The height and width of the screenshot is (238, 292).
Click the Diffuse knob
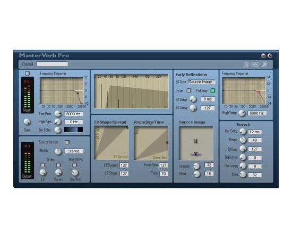[x=243, y=149]
